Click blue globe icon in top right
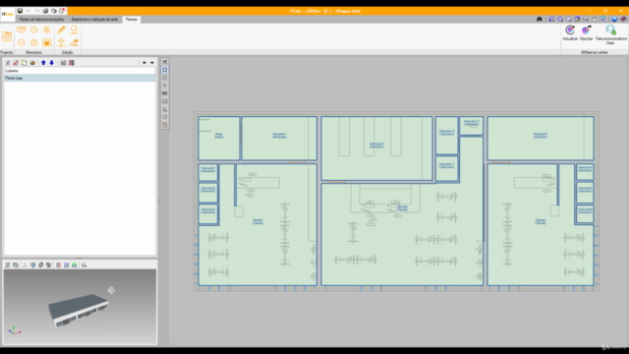Screen dimensions: 629x354 click(614, 19)
